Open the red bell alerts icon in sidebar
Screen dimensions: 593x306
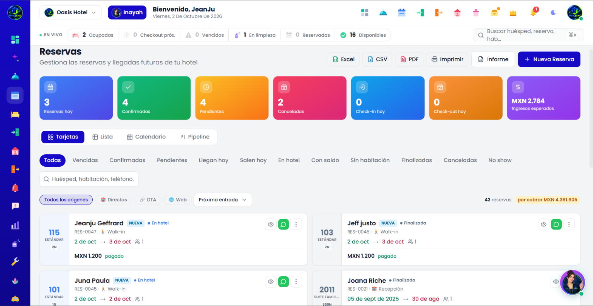15,188
